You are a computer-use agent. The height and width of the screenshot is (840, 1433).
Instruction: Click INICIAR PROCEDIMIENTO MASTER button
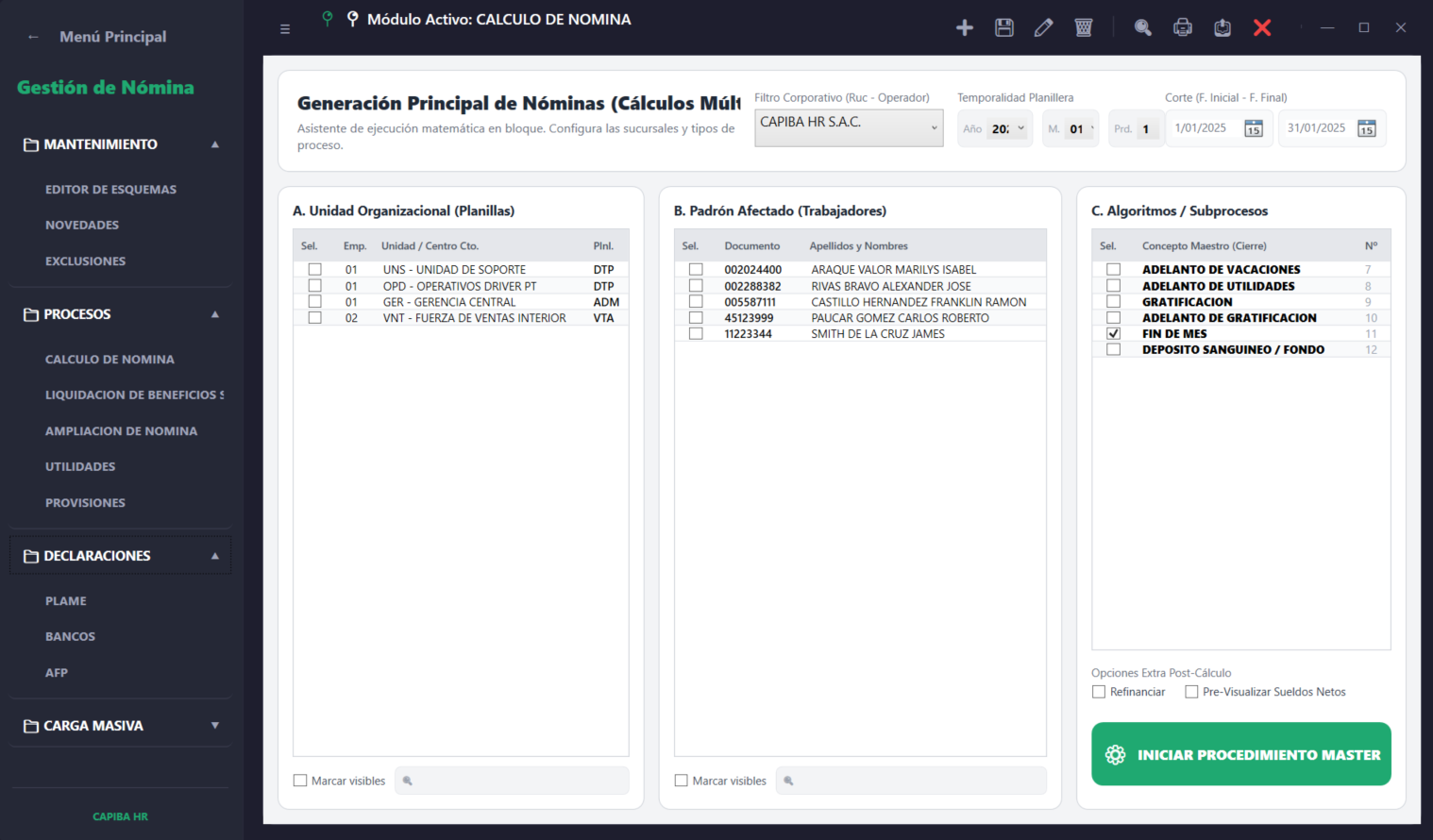pos(1241,754)
